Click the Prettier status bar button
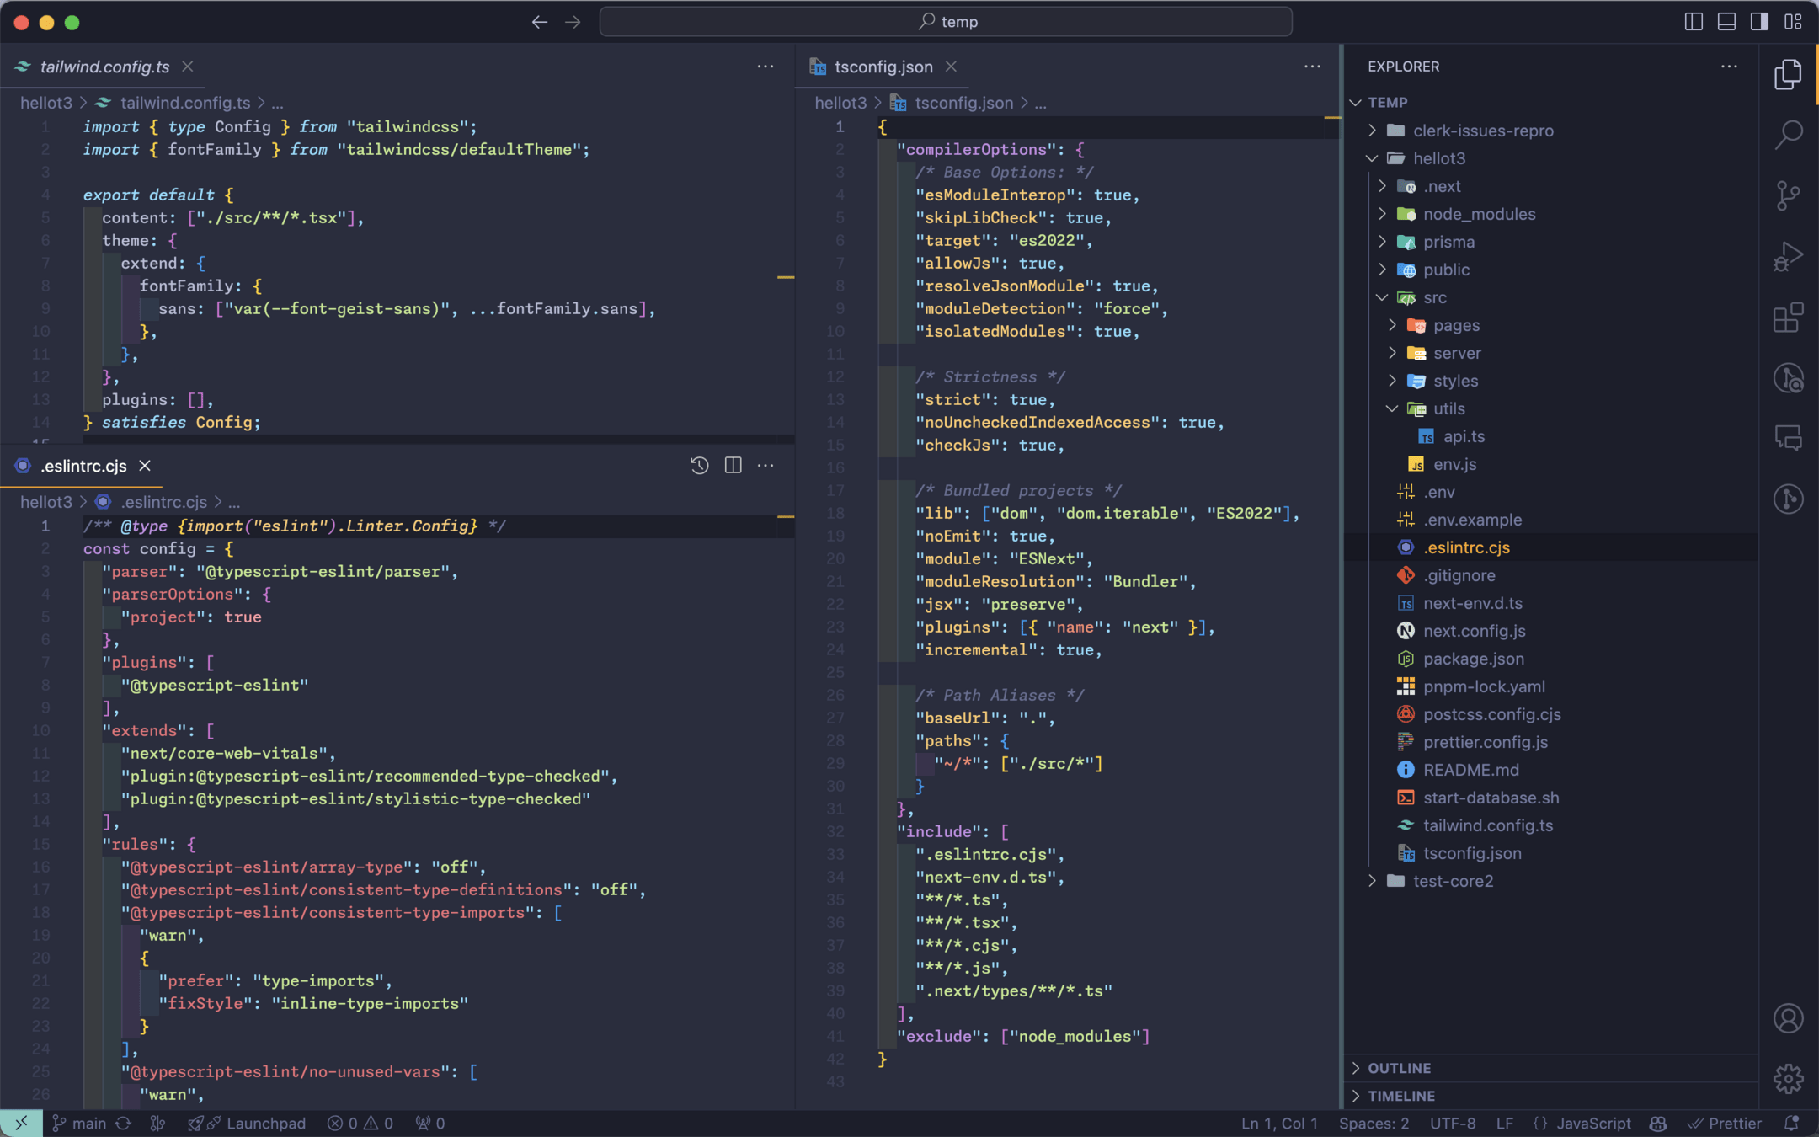 point(1724,1123)
